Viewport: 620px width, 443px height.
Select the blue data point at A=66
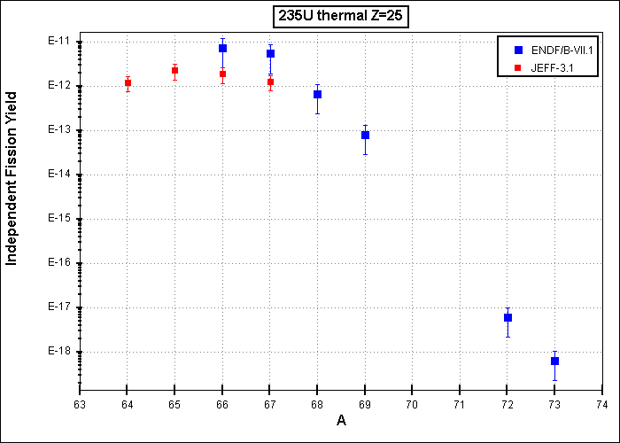pyautogui.click(x=222, y=48)
